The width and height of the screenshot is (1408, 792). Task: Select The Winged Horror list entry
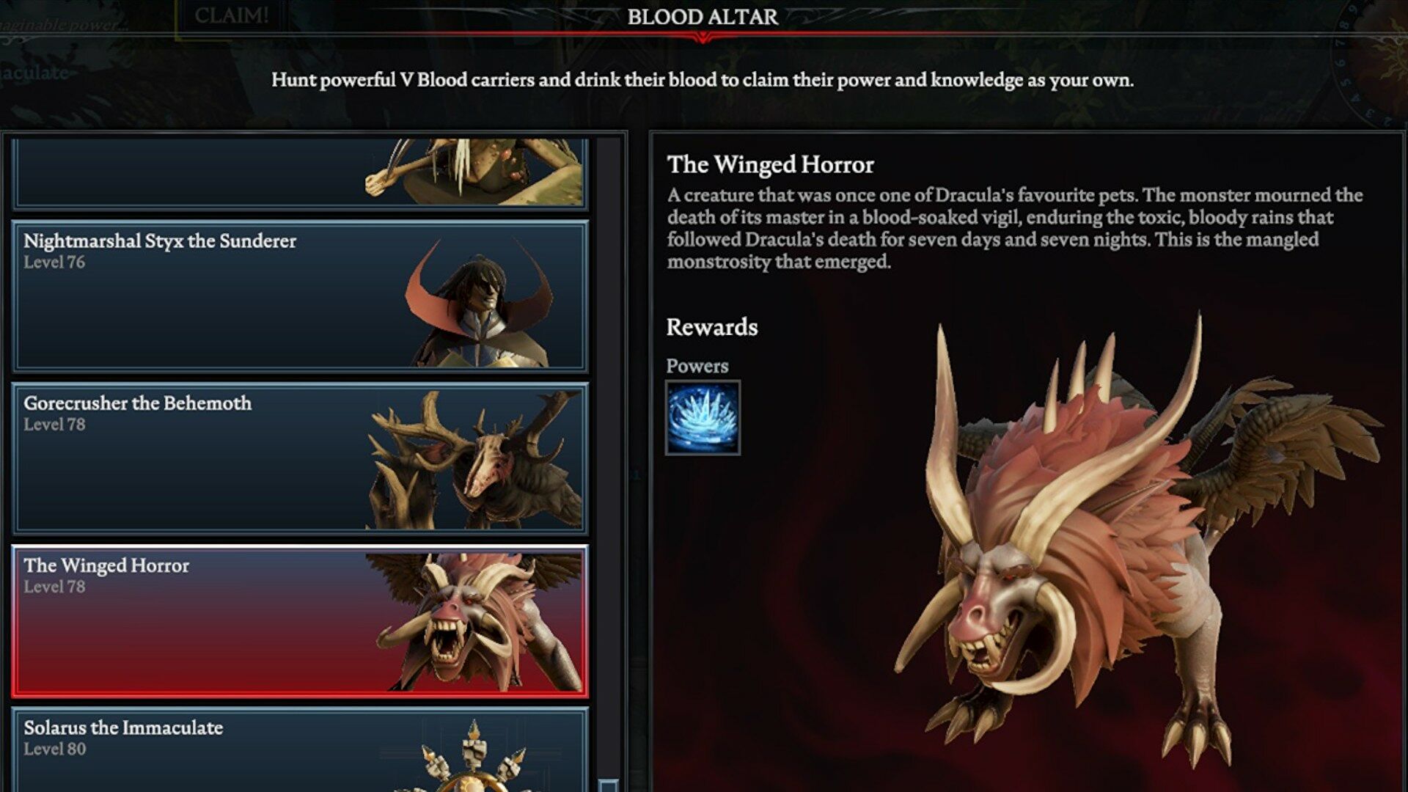300,620
